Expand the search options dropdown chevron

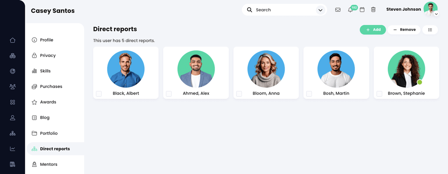320,10
